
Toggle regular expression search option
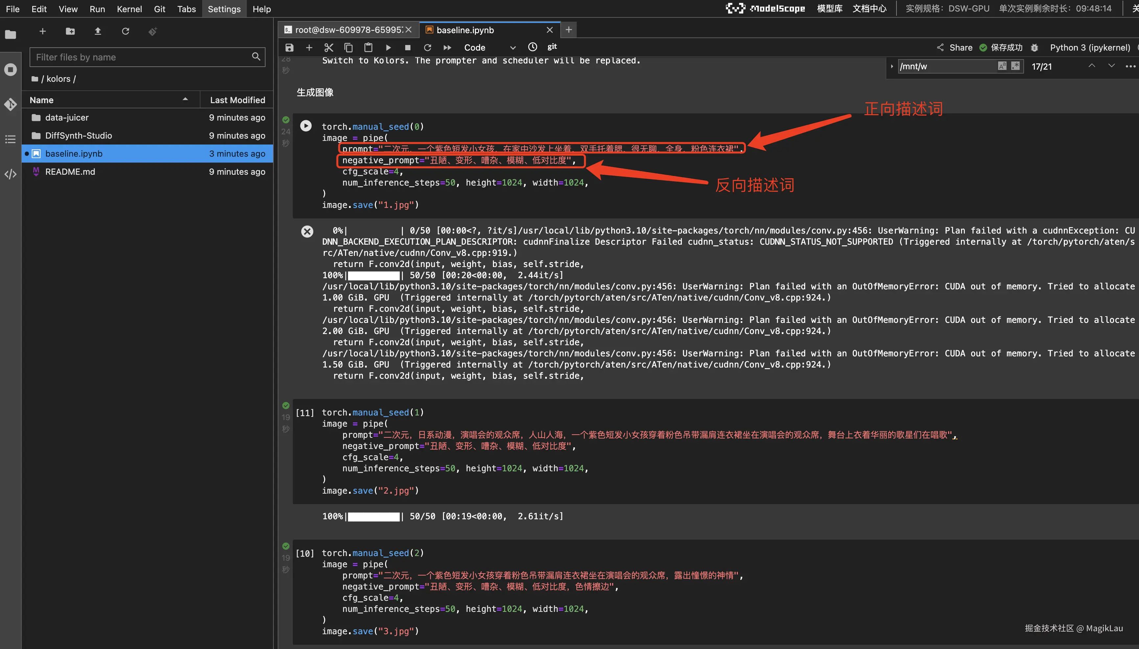1015,66
